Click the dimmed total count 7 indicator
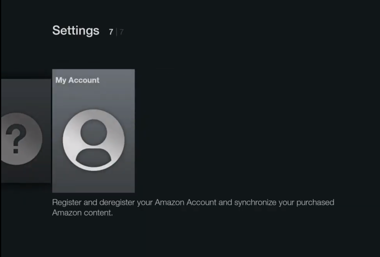380x257 pixels. [x=122, y=32]
